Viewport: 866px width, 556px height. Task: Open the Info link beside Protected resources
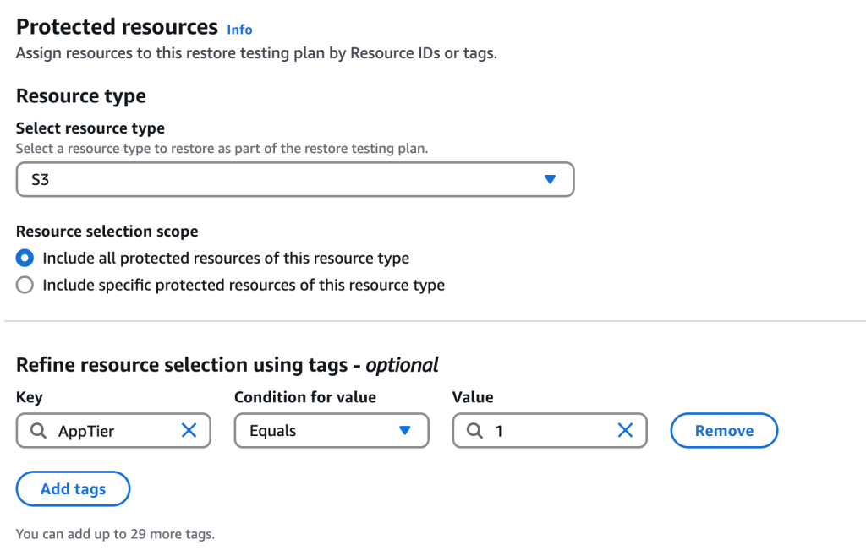[x=239, y=30]
